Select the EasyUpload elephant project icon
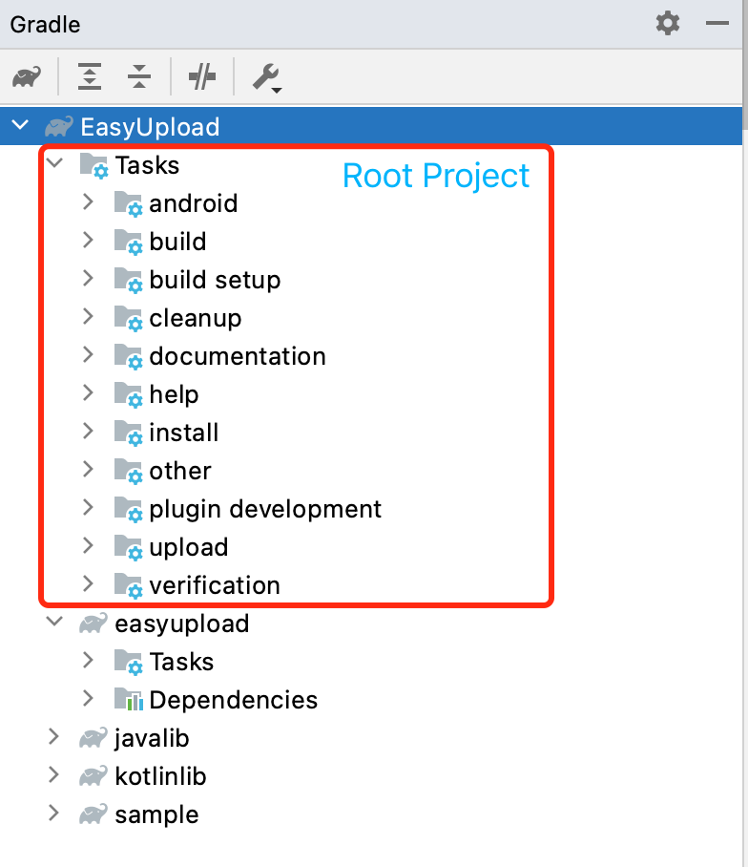Image resolution: width=748 pixels, height=867 pixels. 58,126
